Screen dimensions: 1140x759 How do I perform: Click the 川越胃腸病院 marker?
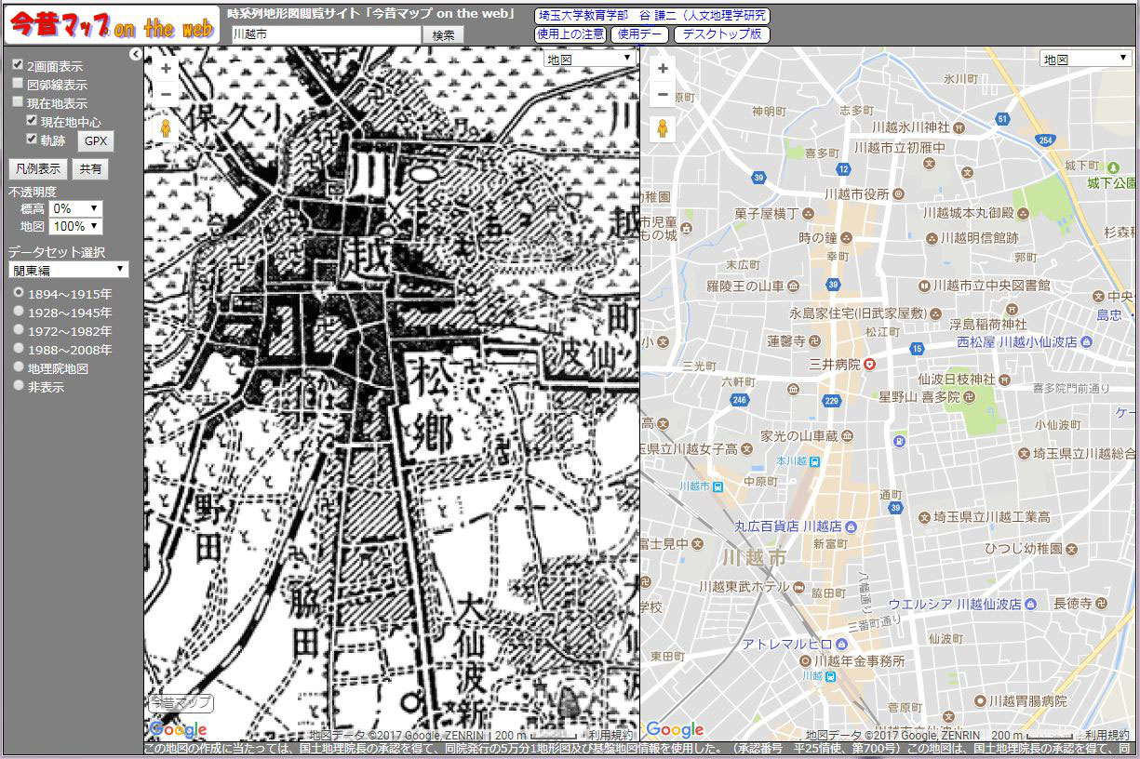(x=979, y=699)
